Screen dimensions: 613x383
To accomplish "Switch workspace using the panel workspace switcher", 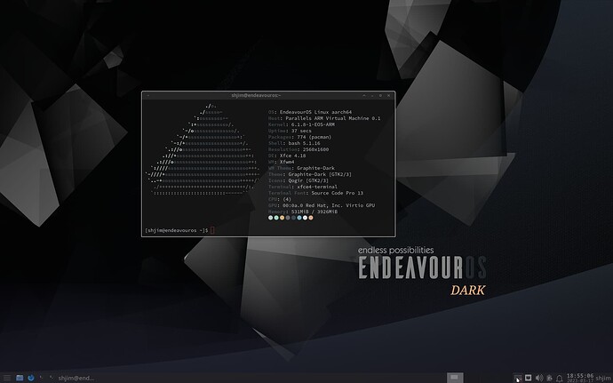I will click(x=455, y=378).
